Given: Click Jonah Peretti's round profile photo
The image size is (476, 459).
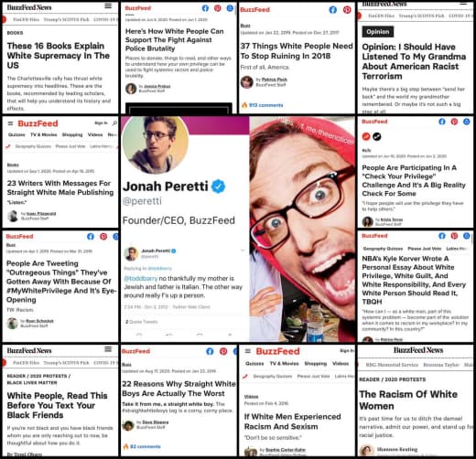Looking at the screenshot, I should [x=155, y=144].
